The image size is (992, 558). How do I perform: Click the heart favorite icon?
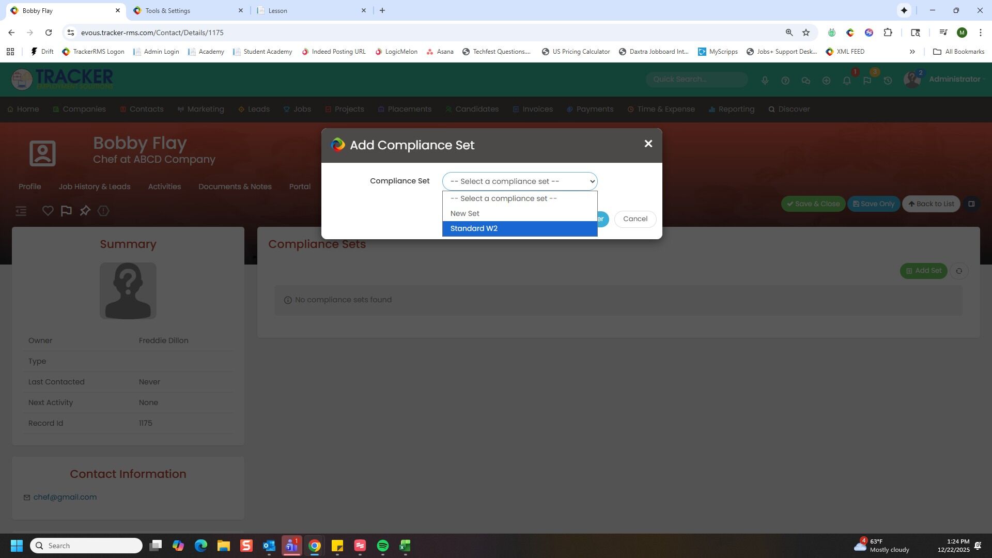coord(48,211)
